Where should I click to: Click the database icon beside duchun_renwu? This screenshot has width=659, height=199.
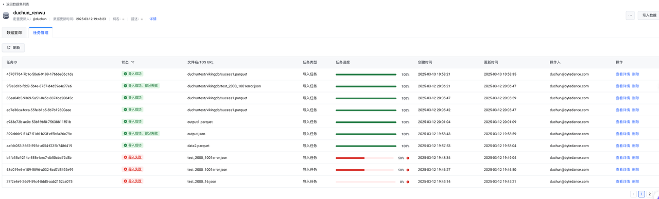[x=6, y=15]
